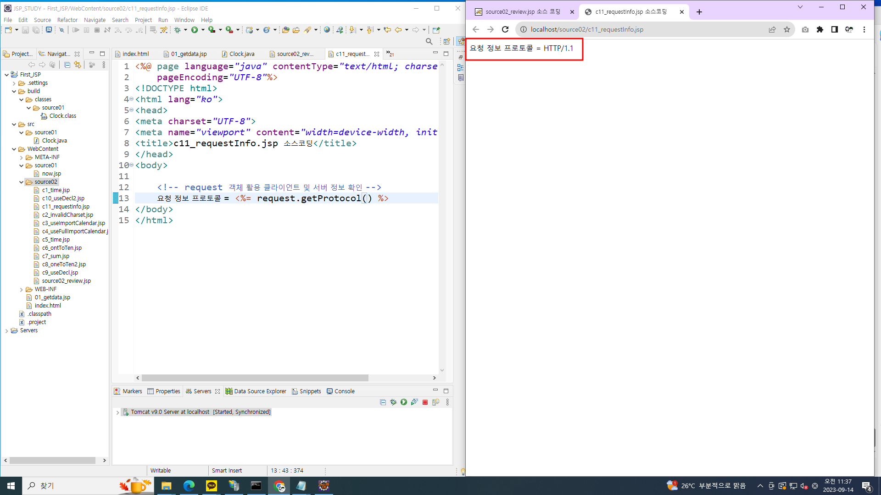Expand the Tomcat v9.0 Server node
The height and width of the screenshot is (495, 881).
pos(118,412)
